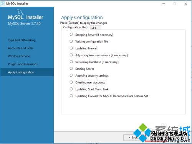192x144 pixels.
Task: Minimize the MySQL Installer window
Action: [x=164, y=3]
